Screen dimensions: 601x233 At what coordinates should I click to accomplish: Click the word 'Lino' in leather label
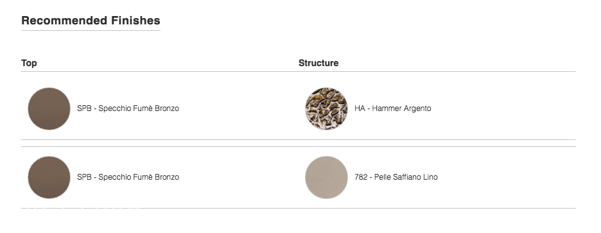pyautogui.click(x=430, y=177)
